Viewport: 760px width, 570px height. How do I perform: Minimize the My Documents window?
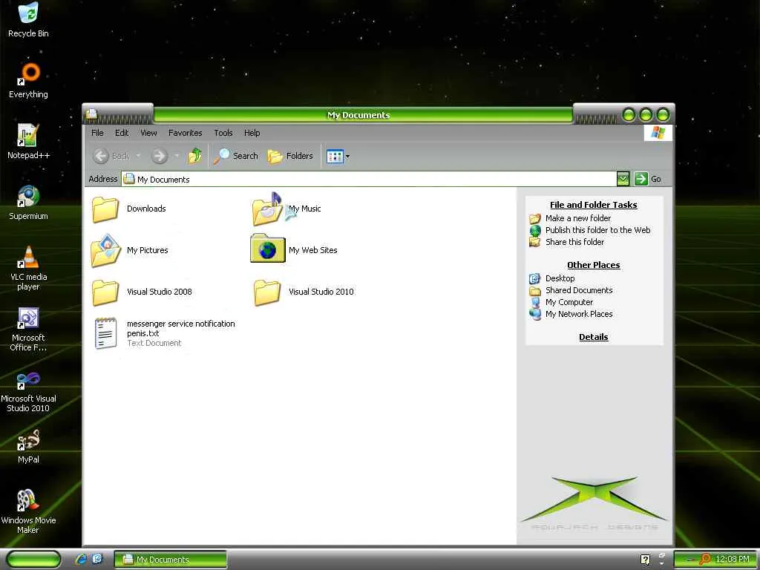coord(629,115)
